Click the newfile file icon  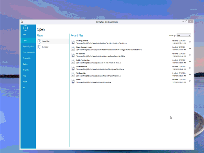pos(73,81)
